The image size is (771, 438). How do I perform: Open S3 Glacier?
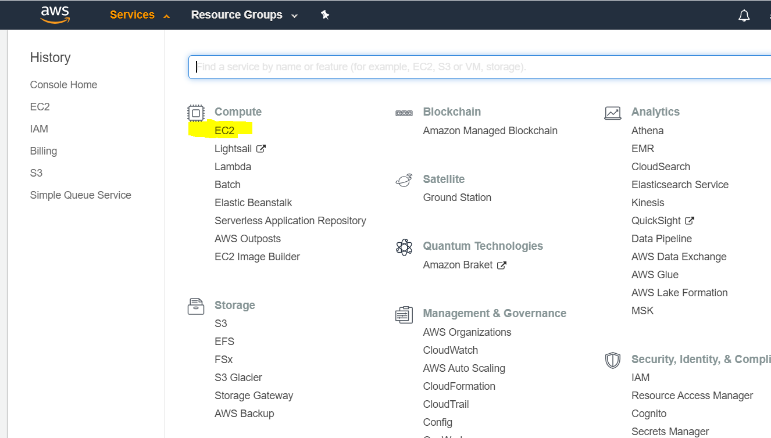click(238, 378)
